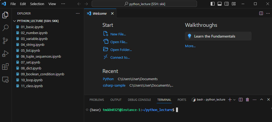Open the Run and Debug view

5,54
